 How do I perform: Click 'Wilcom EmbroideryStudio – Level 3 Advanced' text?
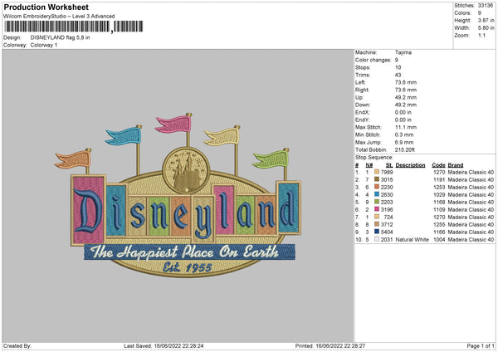point(59,17)
